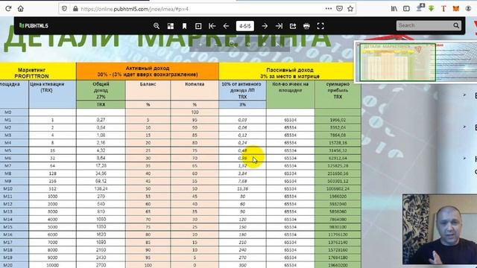Screen dimensions: 477x268
Task: Enter fullscreen mode in the viewer
Action: coord(320,26)
